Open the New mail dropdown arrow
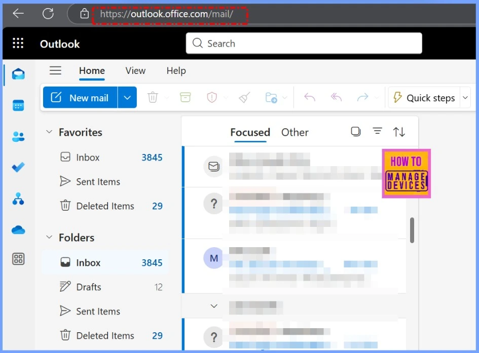The width and height of the screenshot is (479, 353). click(127, 98)
